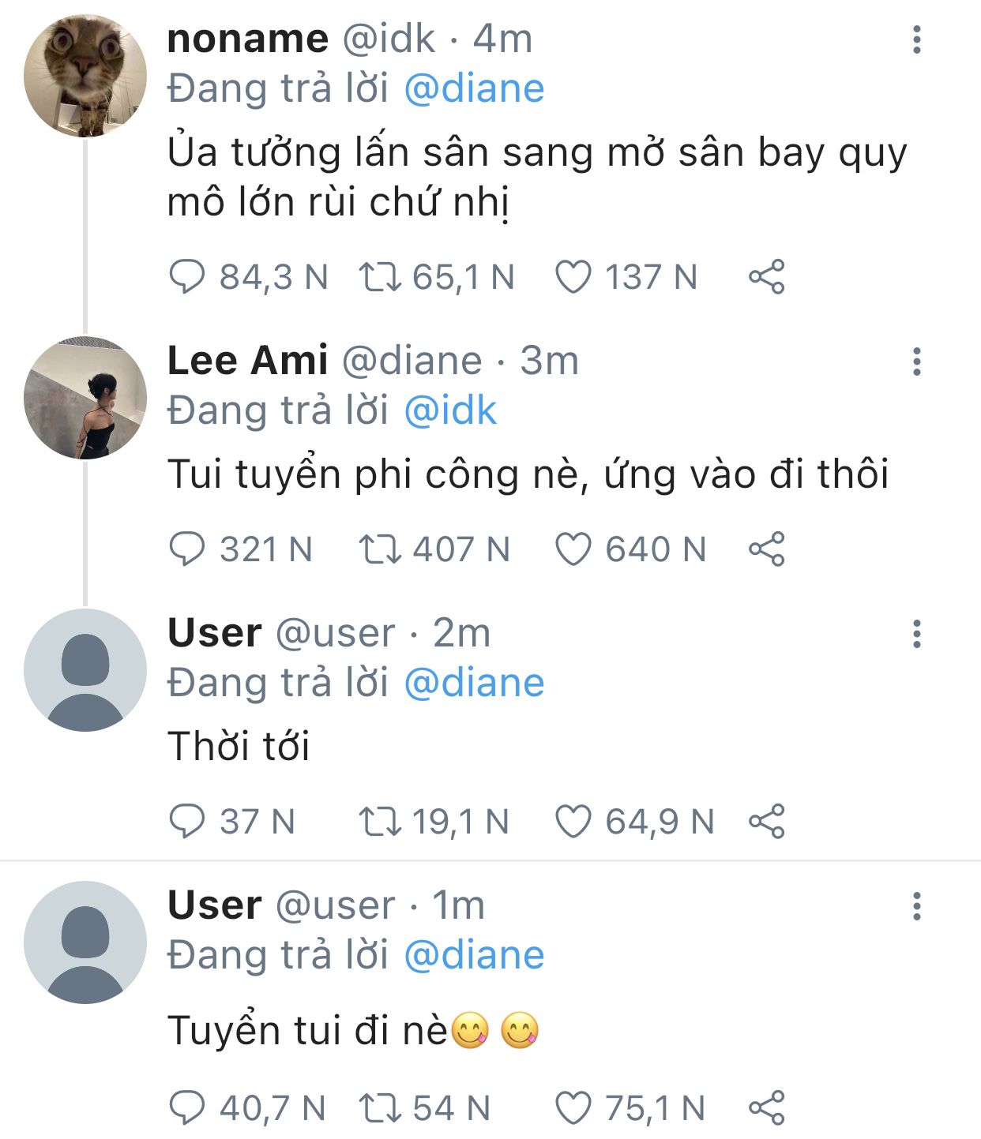The height and width of the screenshot is (1139, 981).
Task: Reply to Lee Ami's tweet
Action: (187, 549)
